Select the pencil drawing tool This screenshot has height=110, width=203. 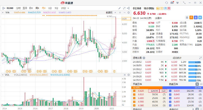pos(119,8)
